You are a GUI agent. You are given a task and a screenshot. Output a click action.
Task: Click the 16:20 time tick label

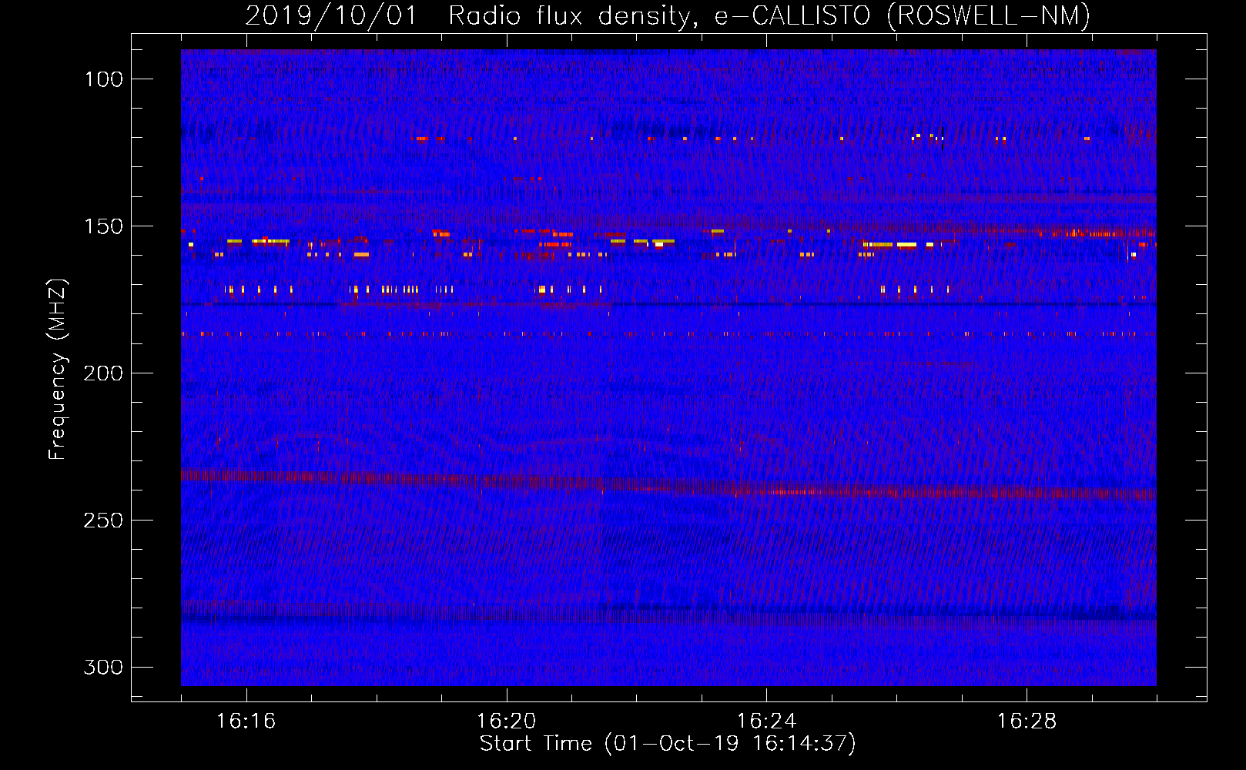coord(507,721)
